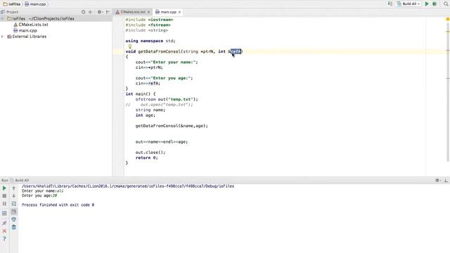Open Run panel help with question mark
The image size is (450, 253).
[x=4, y=239]
